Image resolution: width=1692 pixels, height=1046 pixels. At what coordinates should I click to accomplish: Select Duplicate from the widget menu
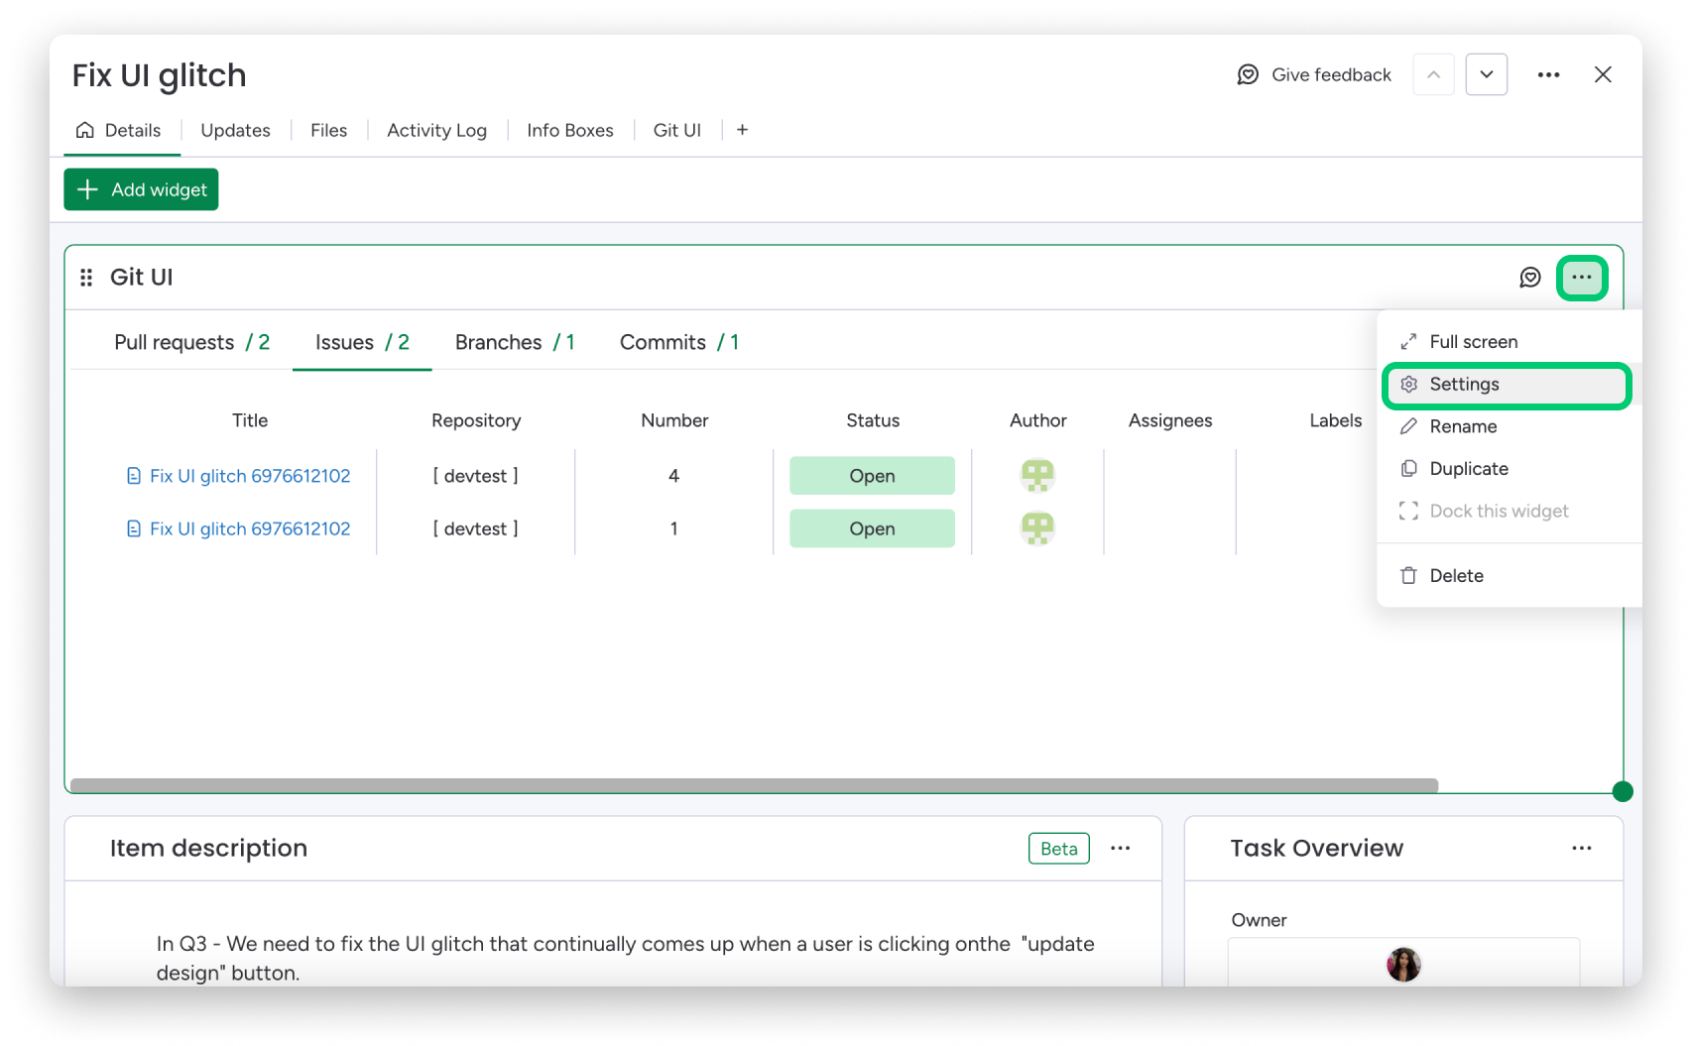coord(1468,468)
